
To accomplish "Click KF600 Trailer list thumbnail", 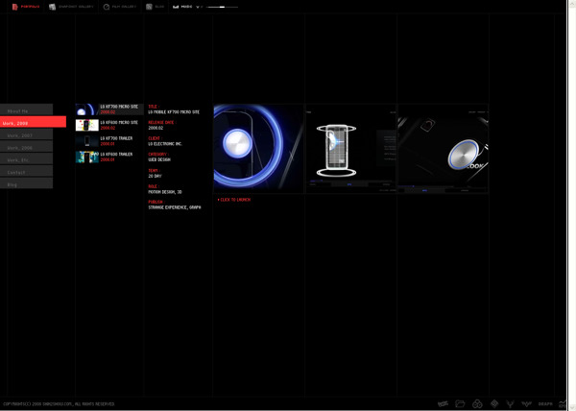I will [x=86, y=157].
